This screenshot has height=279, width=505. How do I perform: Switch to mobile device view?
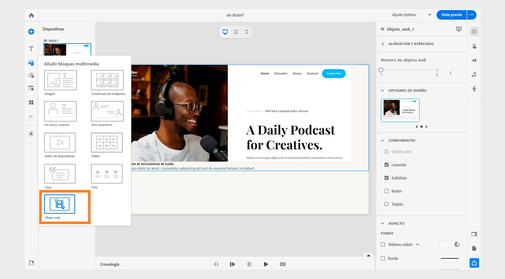(247, 32)
